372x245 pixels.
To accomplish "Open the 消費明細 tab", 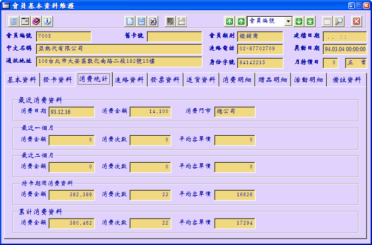I will [237, 80].
